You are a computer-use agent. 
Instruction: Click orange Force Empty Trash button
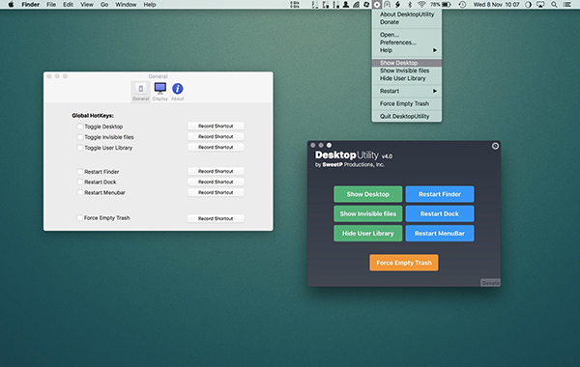coord(404,263)
